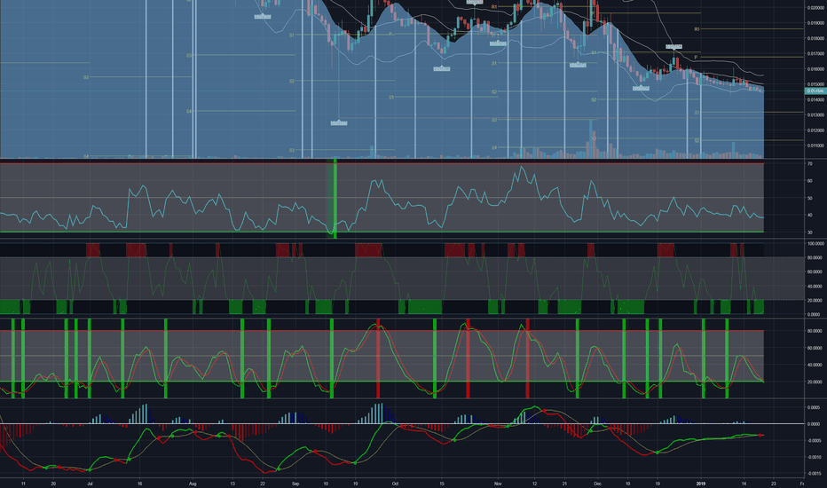The height and width of the screenshot is (488, 827).
Task: Click the 30 level on RSI scale
Action: pyautogui.click(x=809, y=232)
